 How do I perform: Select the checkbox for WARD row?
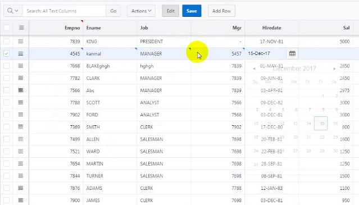click(x=6, y=152)
